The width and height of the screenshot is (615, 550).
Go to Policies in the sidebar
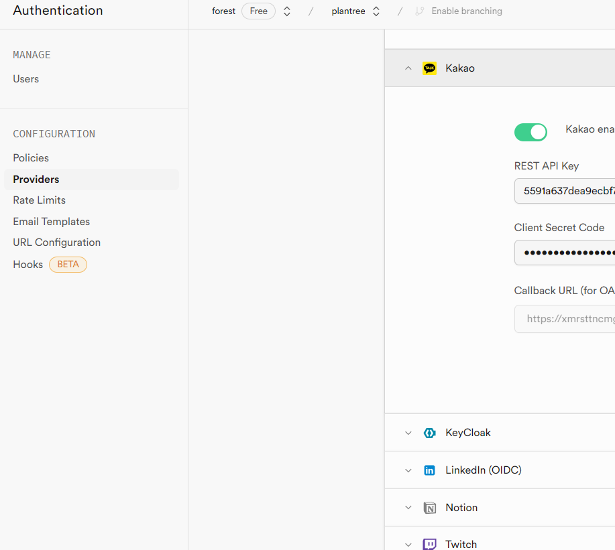pos(31,158)
